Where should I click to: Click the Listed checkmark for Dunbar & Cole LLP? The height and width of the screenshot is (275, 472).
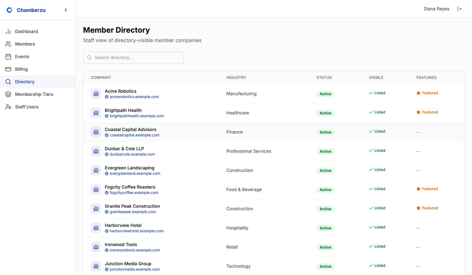pyautogui.click(x=371, y=150)
